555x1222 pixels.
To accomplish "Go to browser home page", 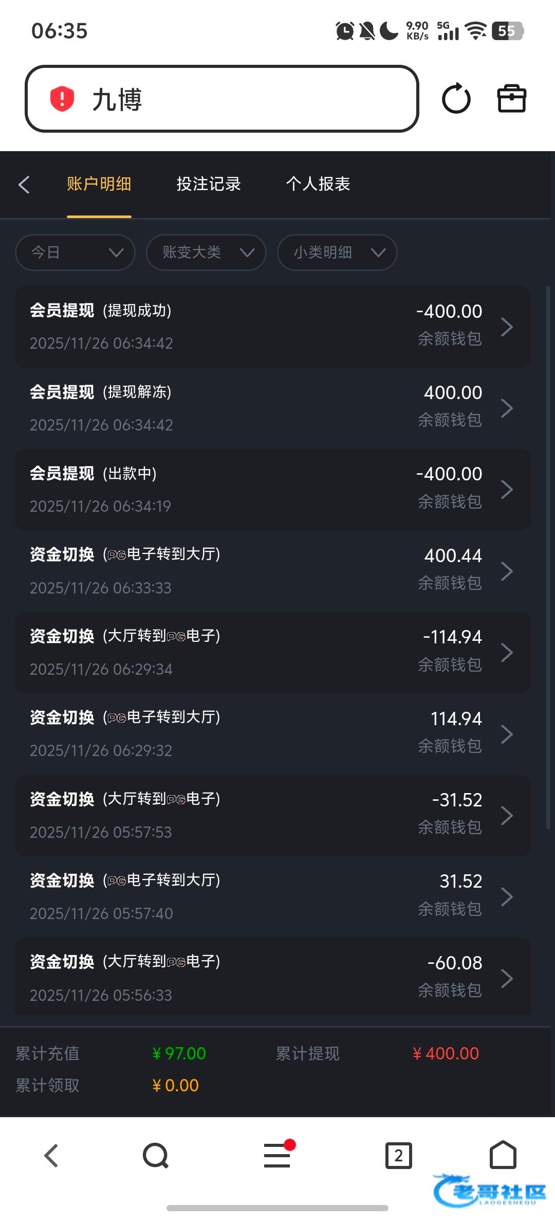I will pyautogui.click(x=503, y=1156).
